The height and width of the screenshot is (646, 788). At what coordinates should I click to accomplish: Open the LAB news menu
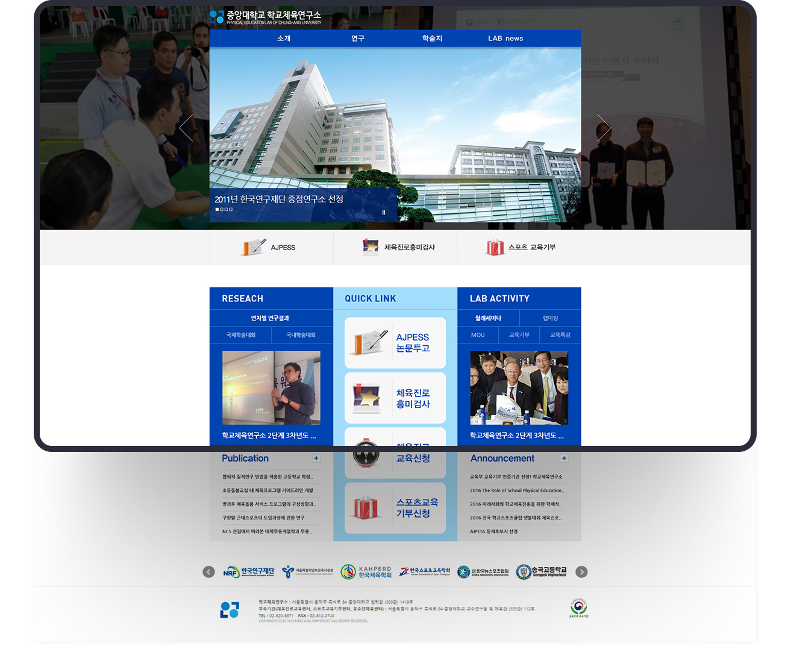505,39
